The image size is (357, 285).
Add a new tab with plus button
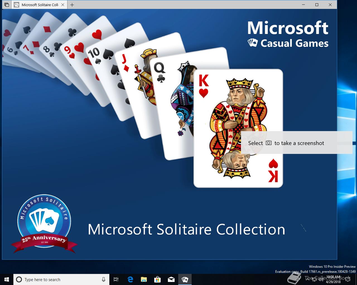click(72, 5)
